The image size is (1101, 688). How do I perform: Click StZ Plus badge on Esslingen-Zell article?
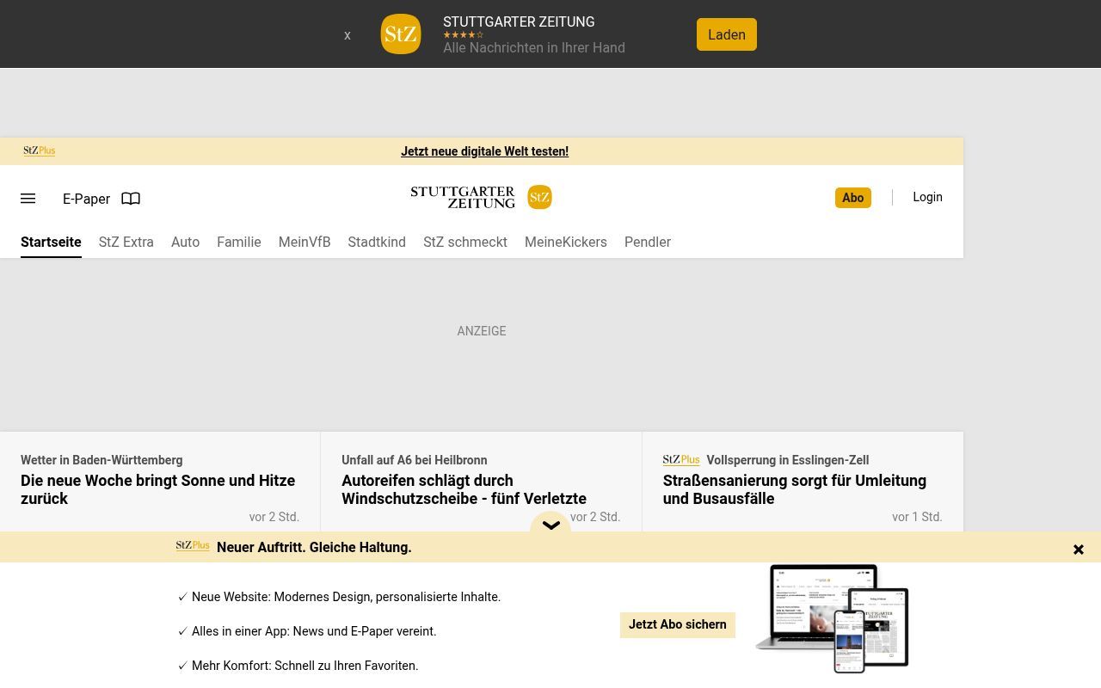point(681,460)
